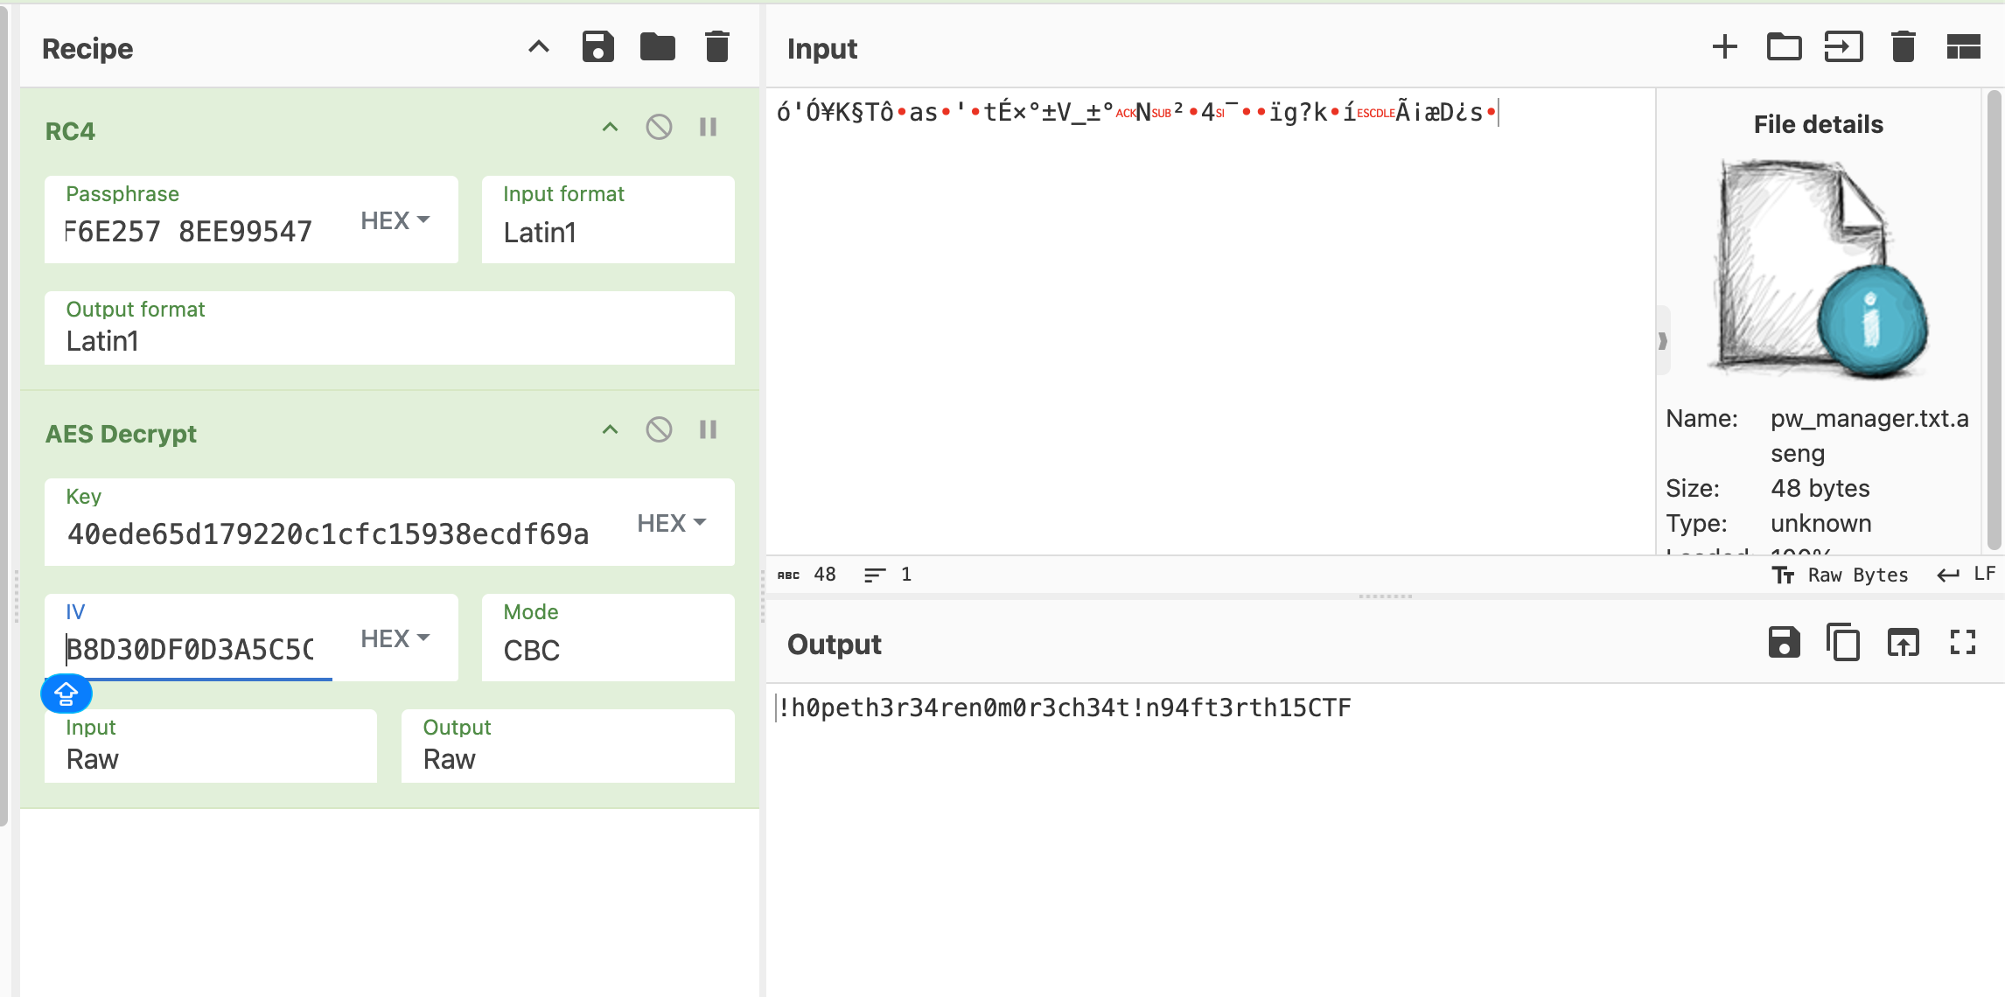The image size is (2005, 997).
Task: Maximise the output pane
Action: tap(1963, 644)
